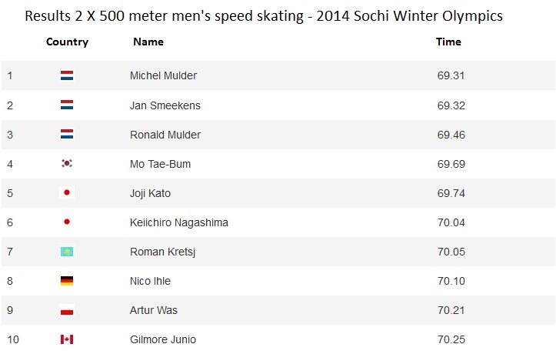Viewport: 556px width, 354px height.
Task: Click the Netherlands flag beside Jan Smeekens
Action: point(67,105)
